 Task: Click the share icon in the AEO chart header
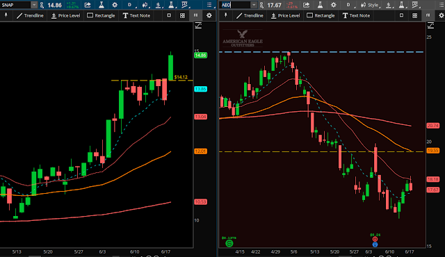306,5
